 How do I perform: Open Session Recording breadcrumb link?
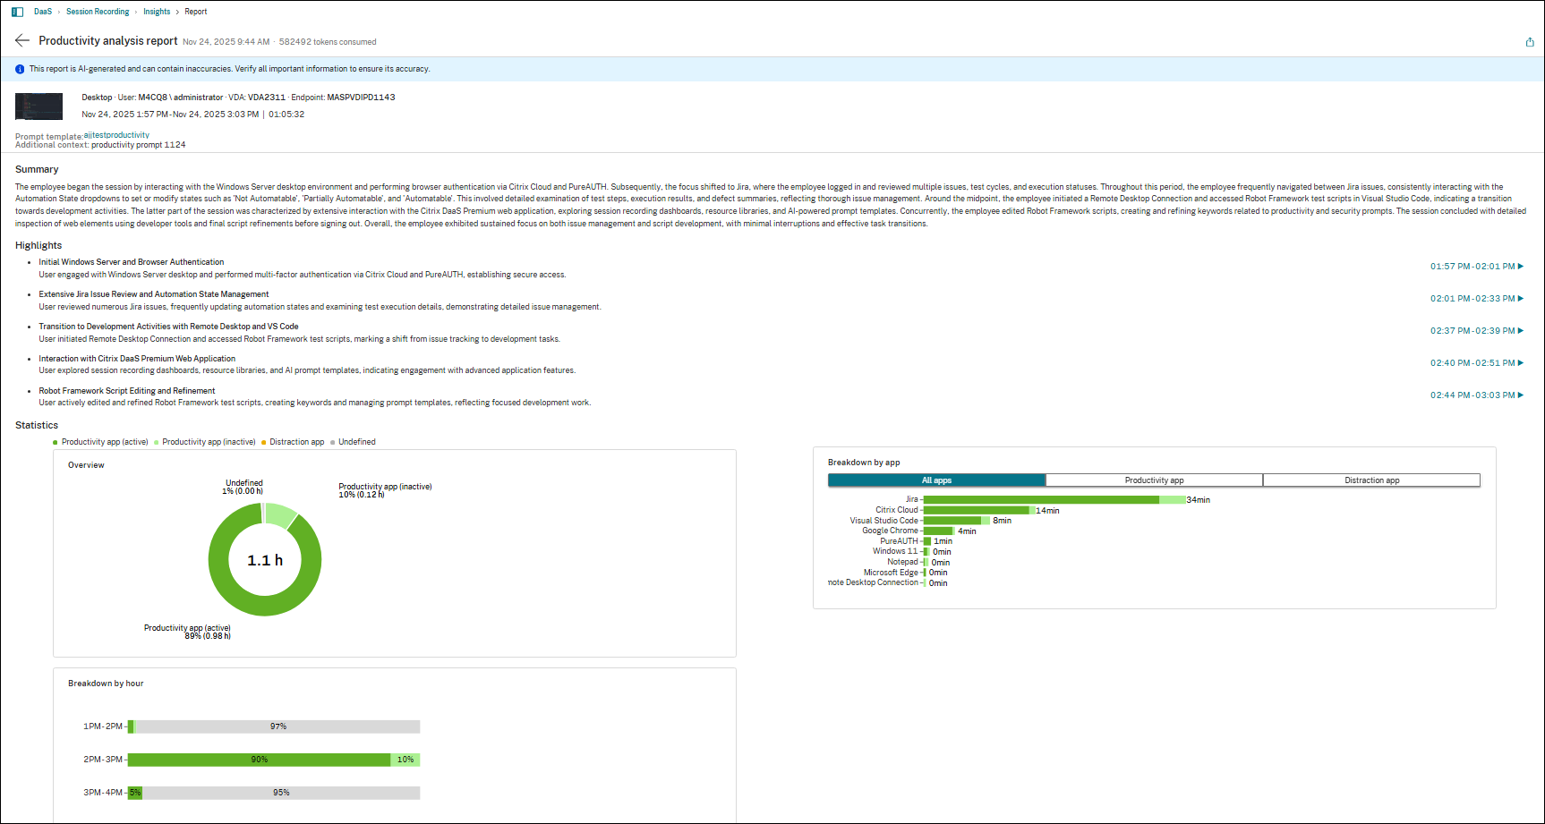[98, 12]
